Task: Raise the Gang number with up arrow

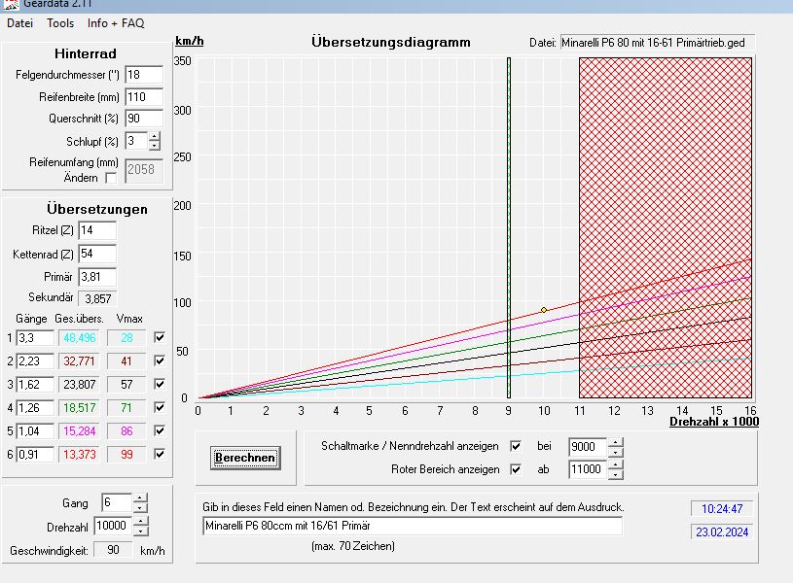Action: click(x=141, y=498)
